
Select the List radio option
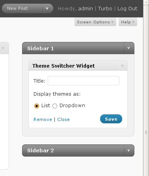pyautogui.click(x=37, y=106)
